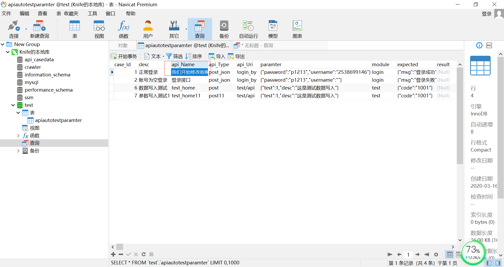This screenshot has height=267, width=504.
Task: Click the 排序 (Sort) button
Action: tap(194, 56)
